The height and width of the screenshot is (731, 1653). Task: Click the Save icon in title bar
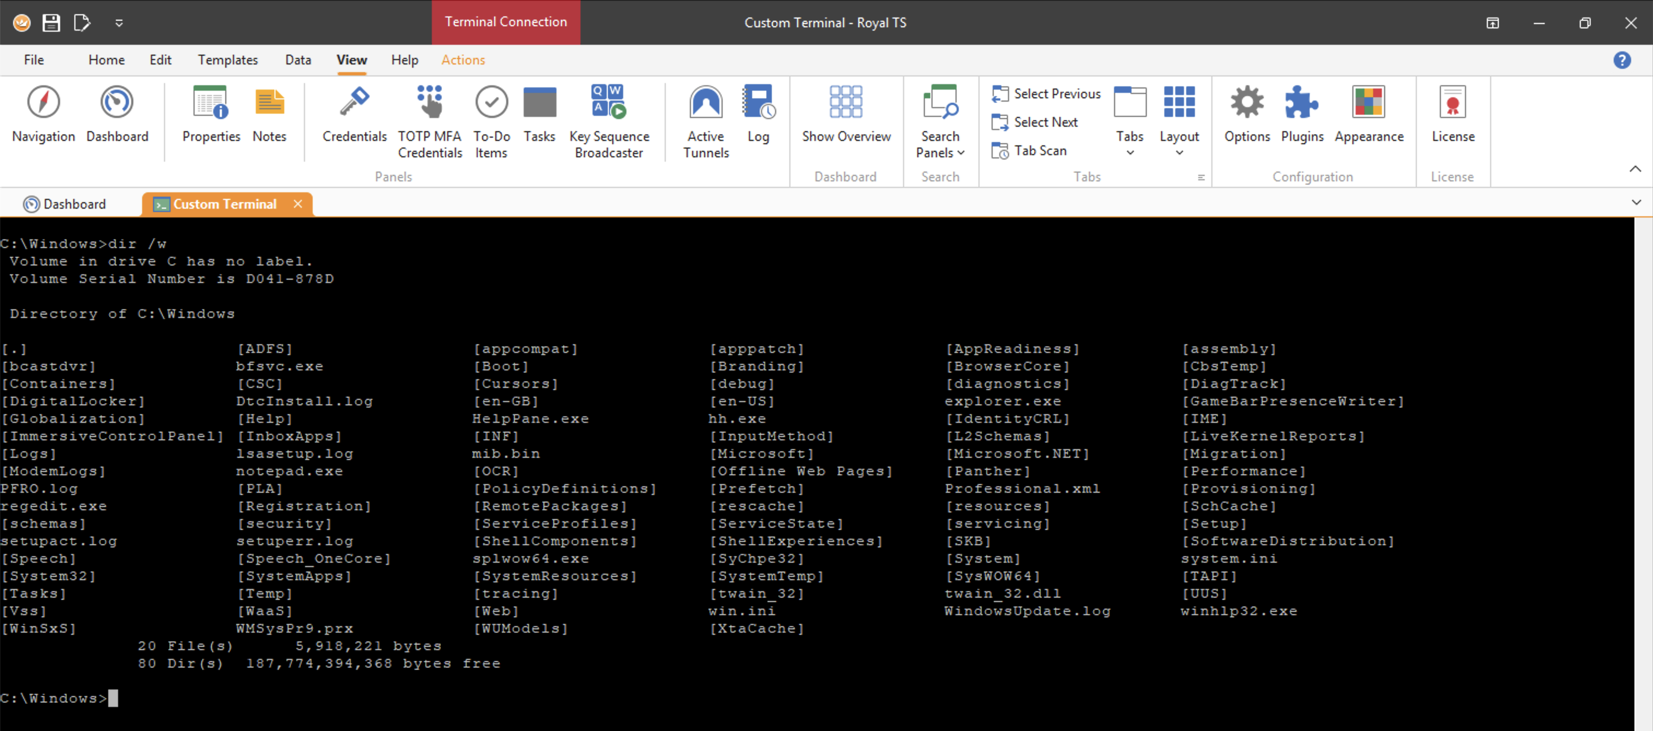click(x=51, y=22)
